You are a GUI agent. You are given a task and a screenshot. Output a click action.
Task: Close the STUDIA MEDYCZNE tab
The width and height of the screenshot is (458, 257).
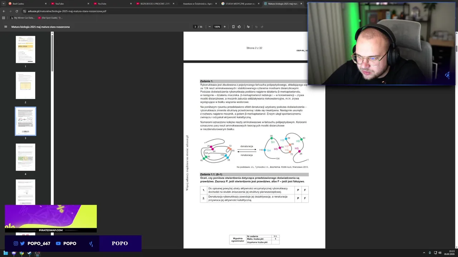tap(259, 4)
